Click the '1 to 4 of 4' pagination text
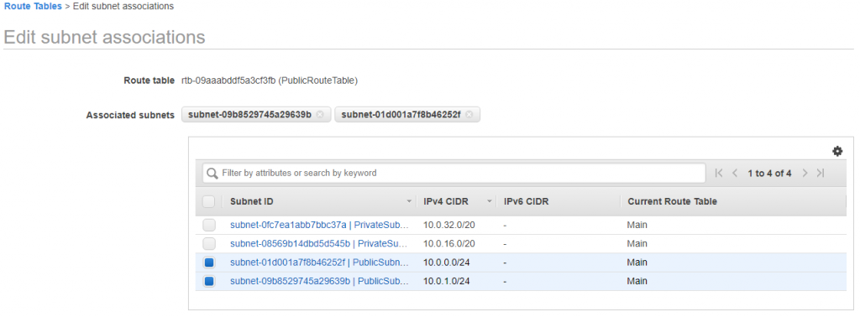 tap(769, 173)
